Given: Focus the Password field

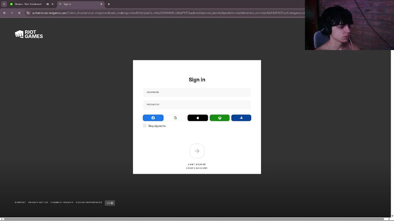Looking at the screenshot, I should coord(197,104).
